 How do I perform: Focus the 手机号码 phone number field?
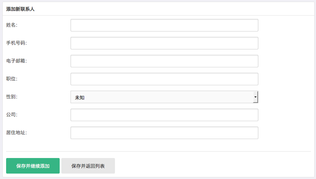pyautogui.click(x=164, y=43)
